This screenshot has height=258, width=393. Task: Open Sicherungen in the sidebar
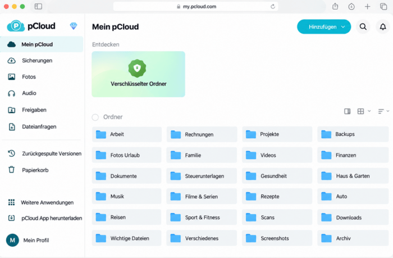click(37, 61)
